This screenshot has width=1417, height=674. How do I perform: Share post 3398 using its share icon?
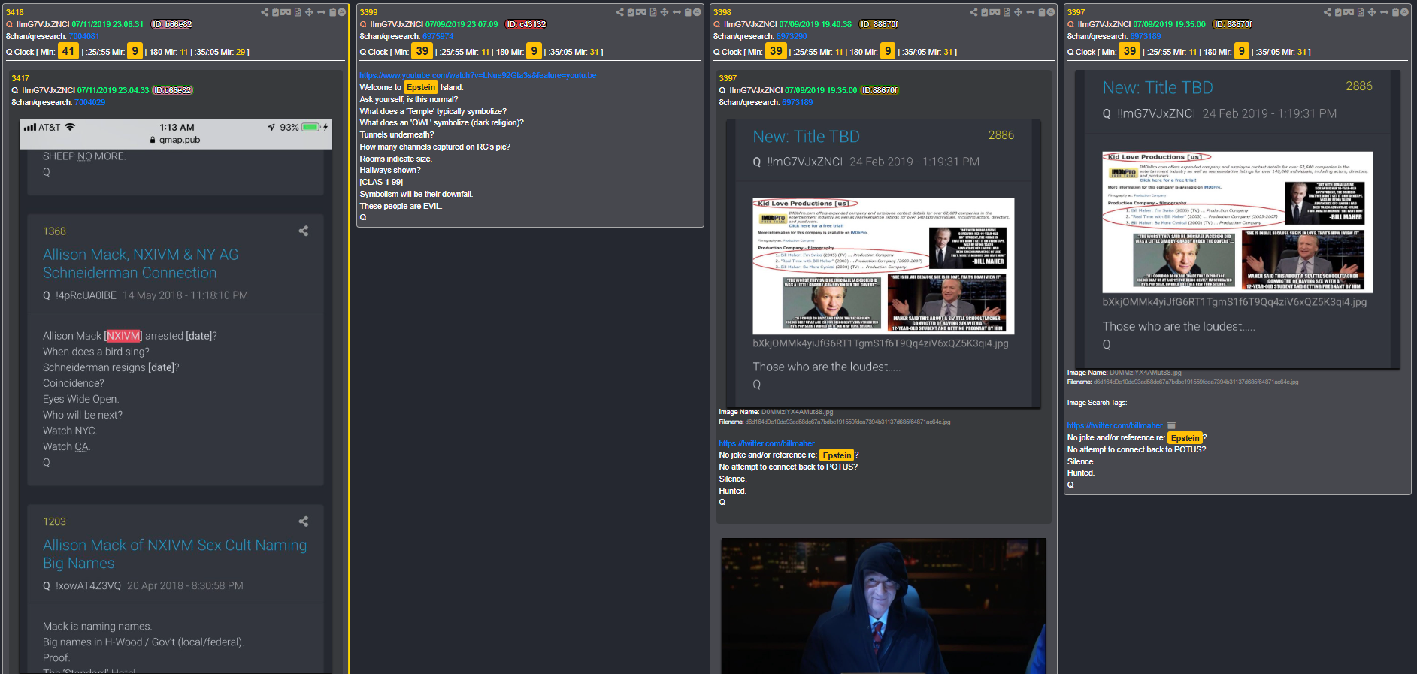click(973, 12)
